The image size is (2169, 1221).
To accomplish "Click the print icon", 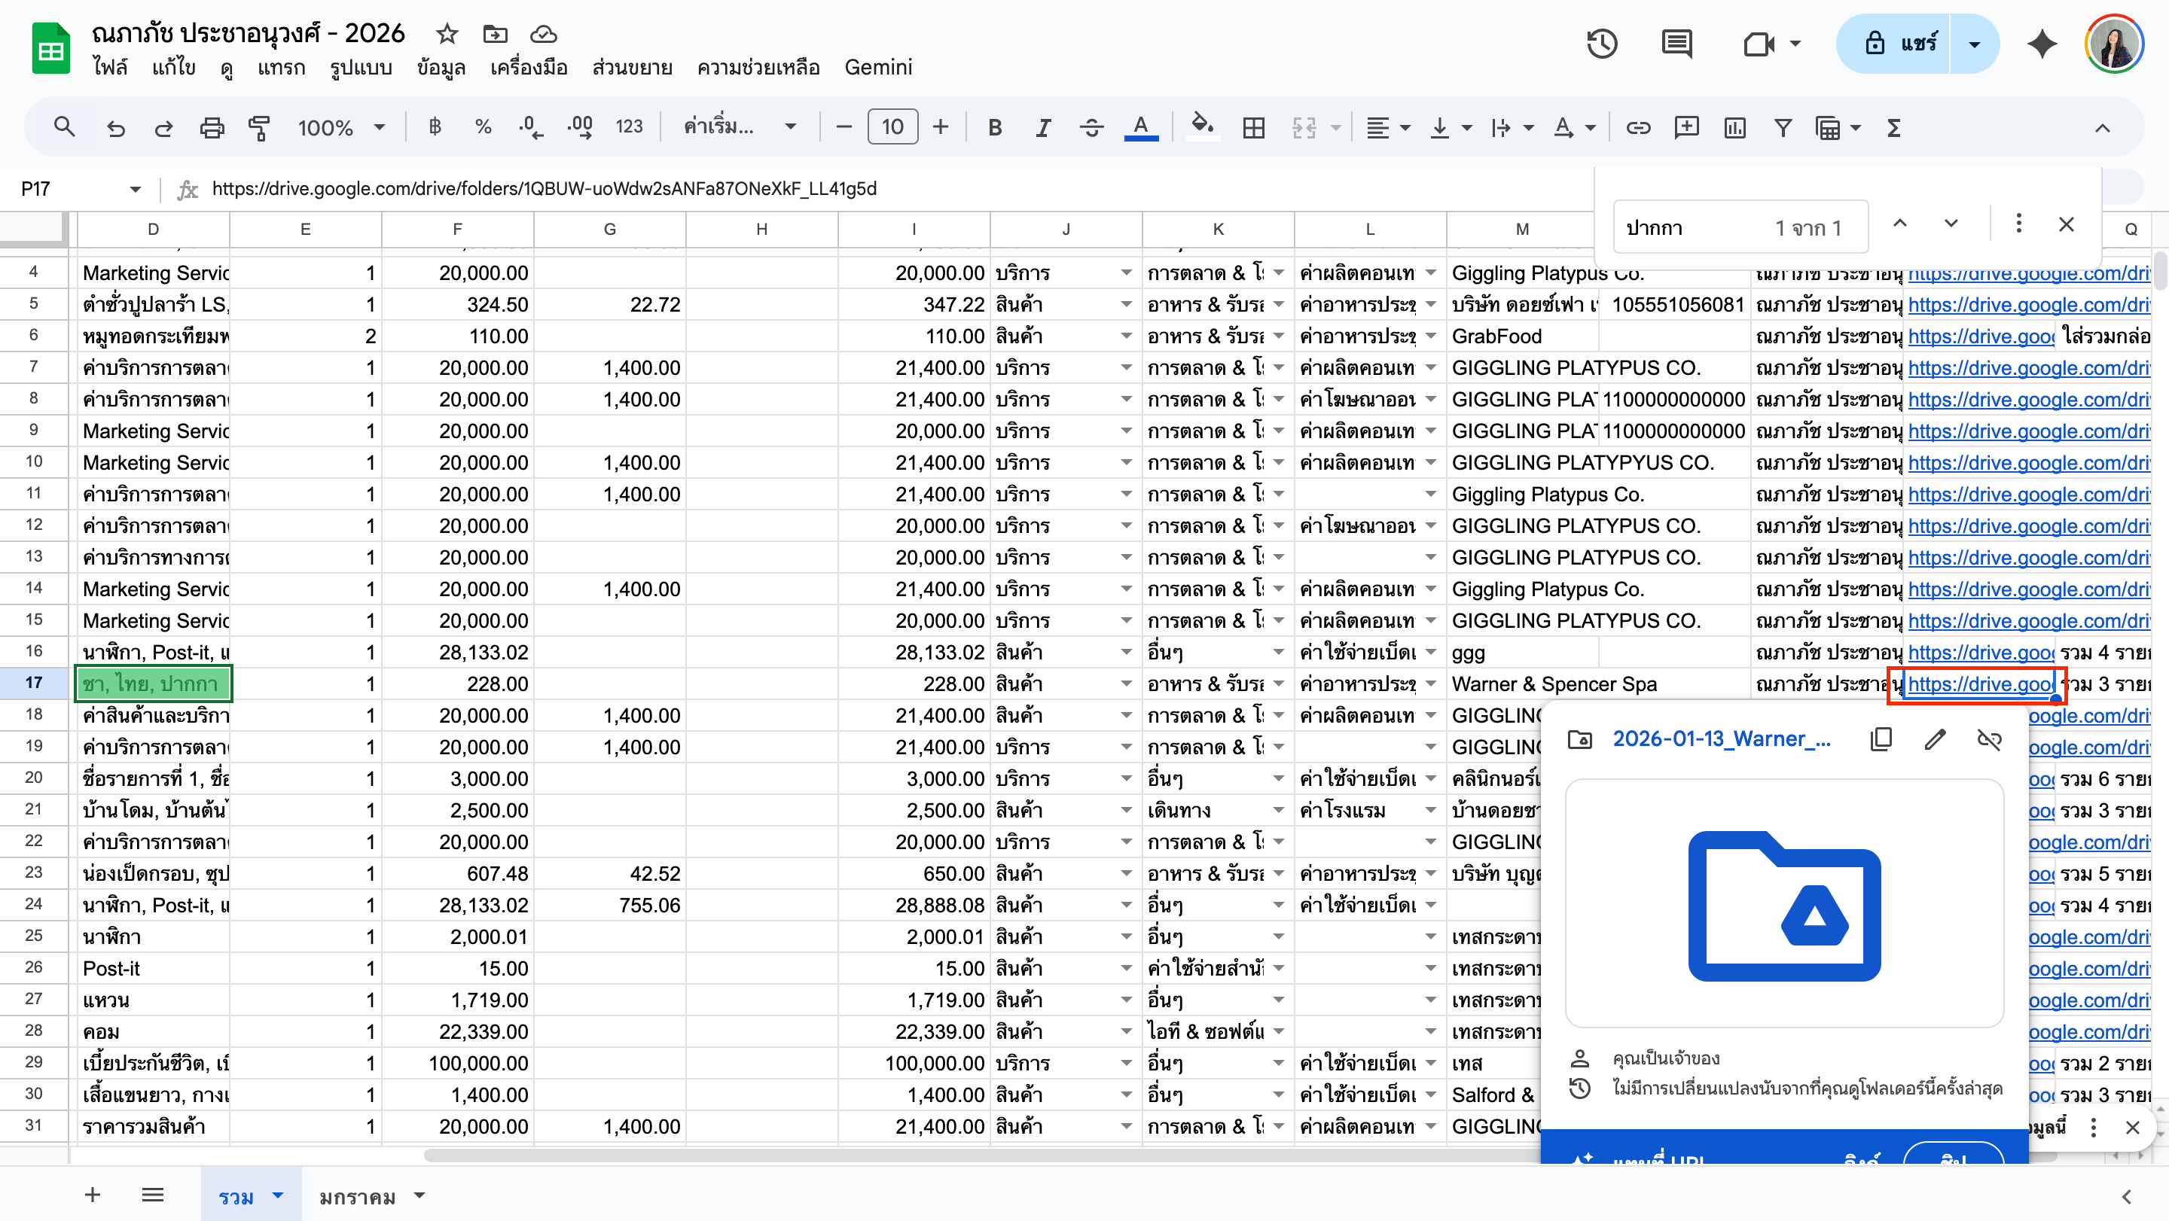I will click(x=212, y=128).
